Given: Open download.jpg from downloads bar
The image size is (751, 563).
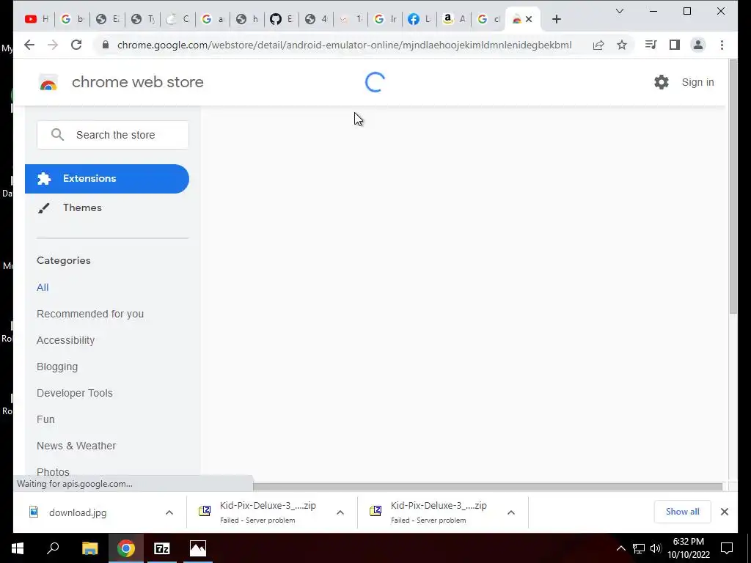Looking at the screenshot, I should (x=77, y=512).
